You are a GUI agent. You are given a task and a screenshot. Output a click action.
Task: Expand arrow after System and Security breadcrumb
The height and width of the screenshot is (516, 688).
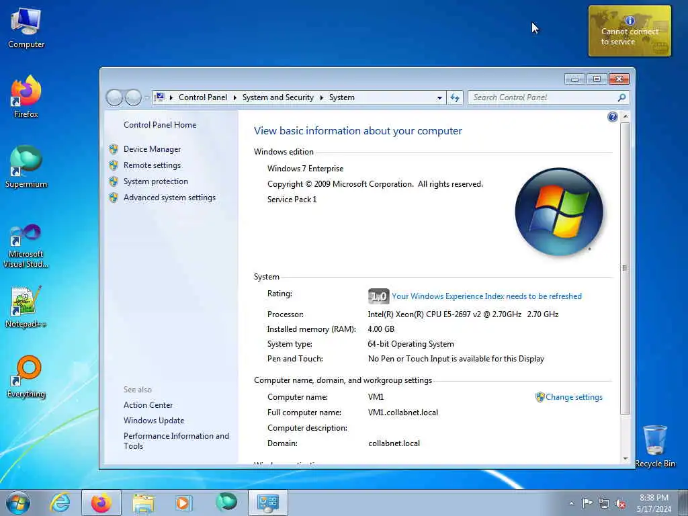321,97
